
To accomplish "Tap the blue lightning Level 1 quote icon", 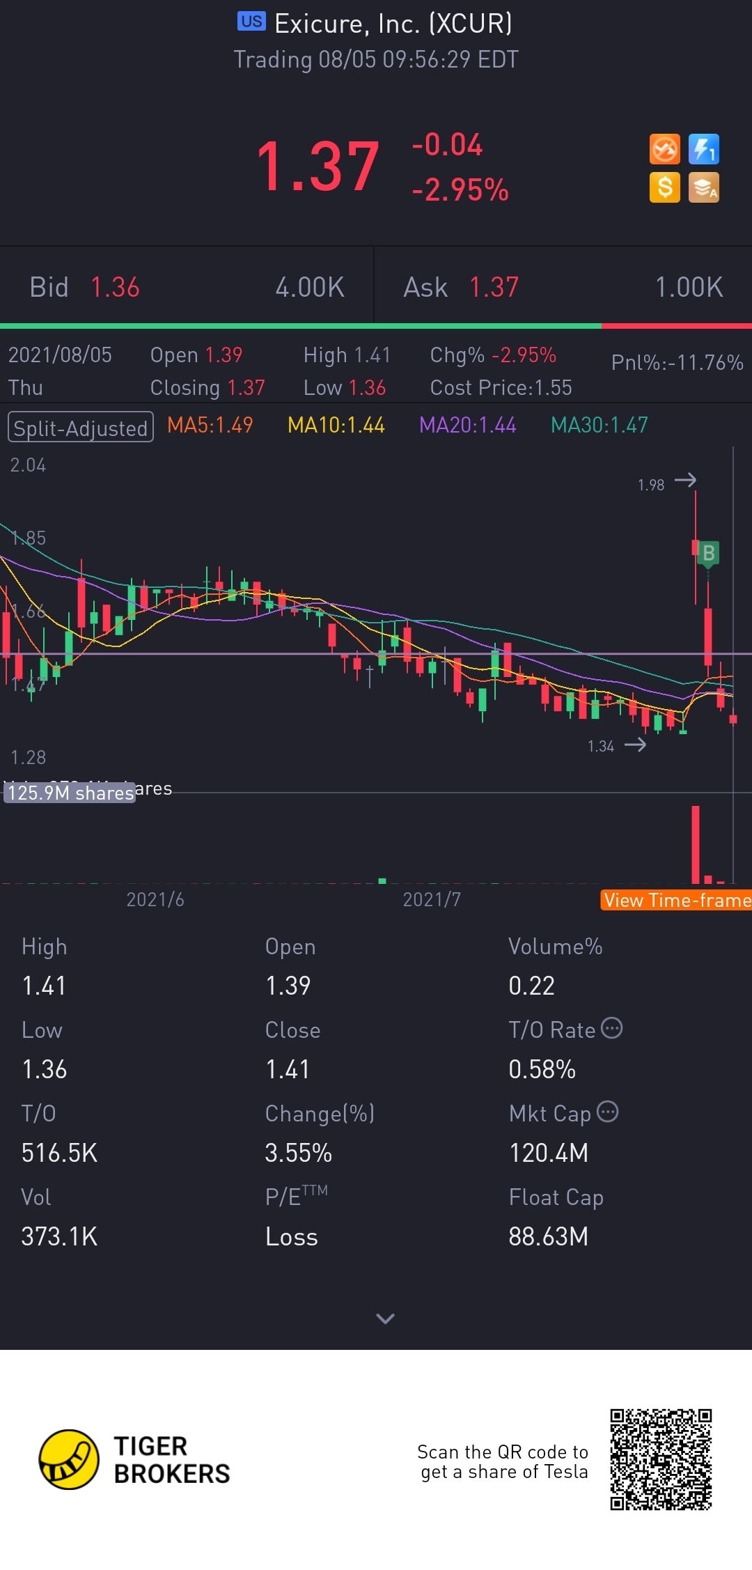I will pyautogui.click(x=703, y=149).
